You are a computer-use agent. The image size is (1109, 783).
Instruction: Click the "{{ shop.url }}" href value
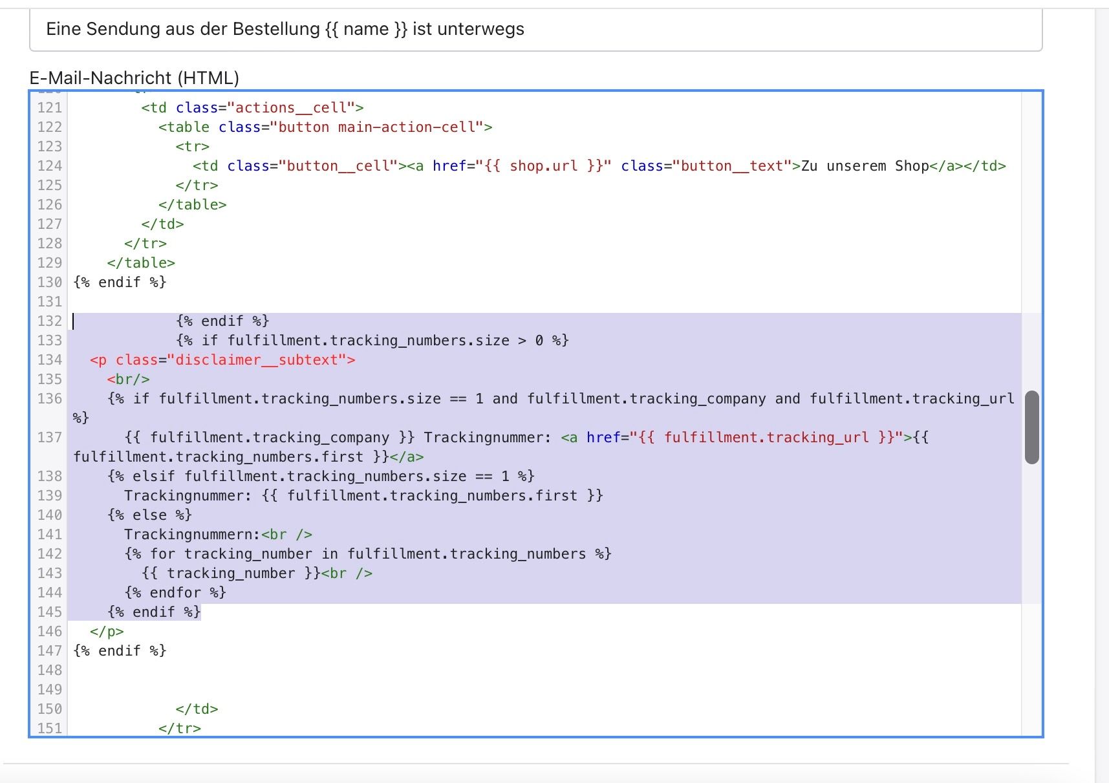tap(543, 166)
